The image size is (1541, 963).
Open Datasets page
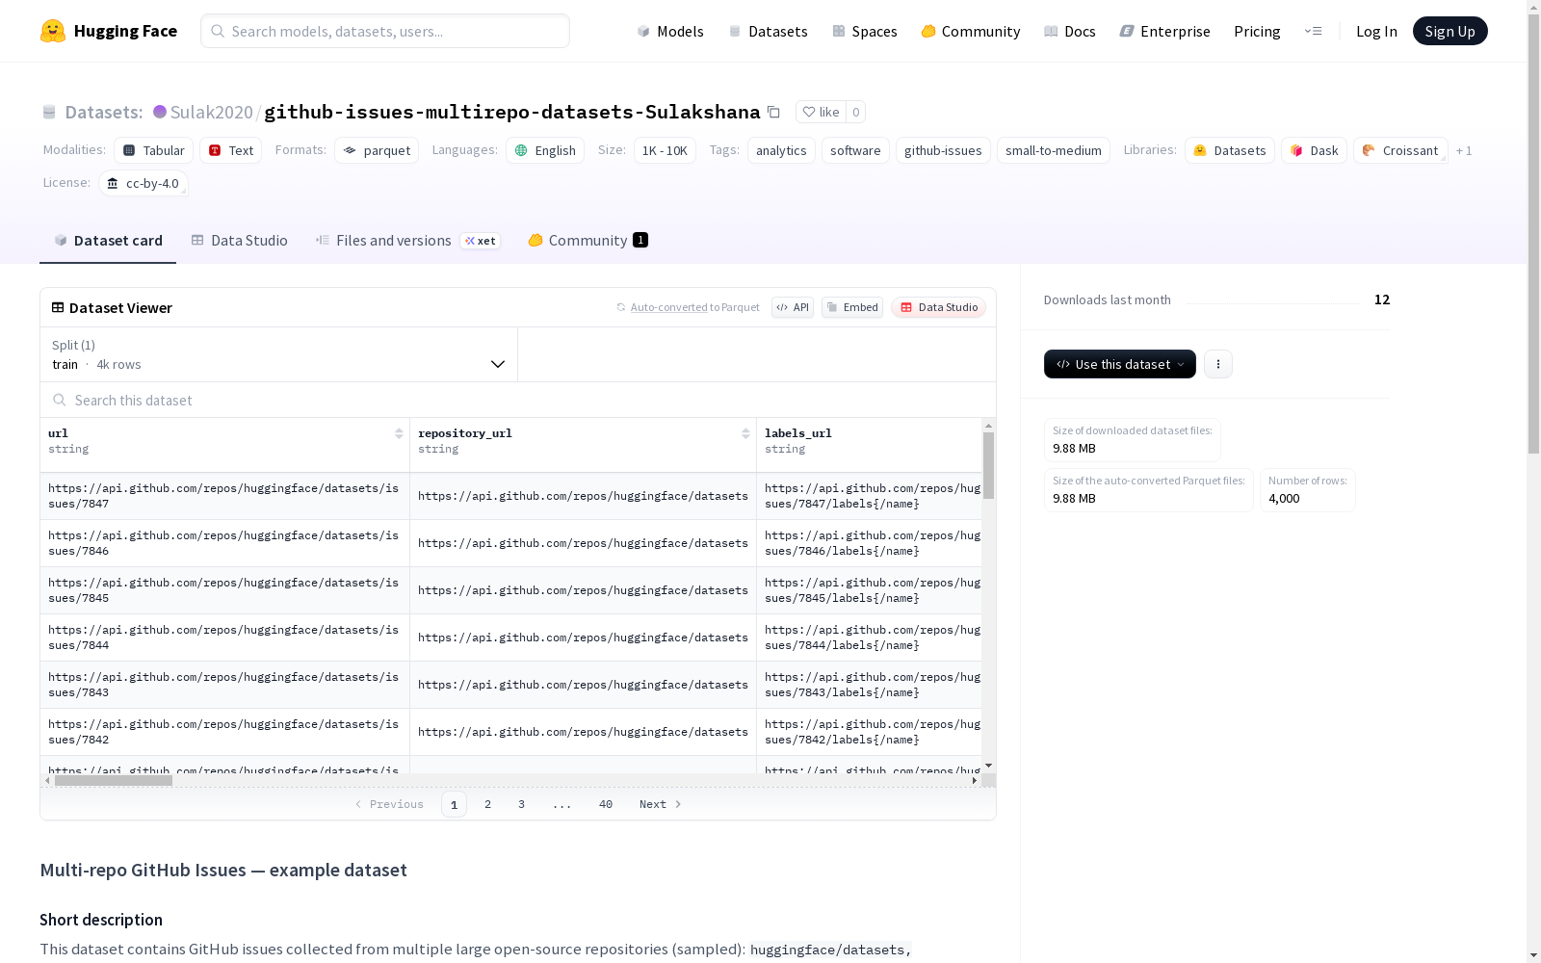click(768, 31)
